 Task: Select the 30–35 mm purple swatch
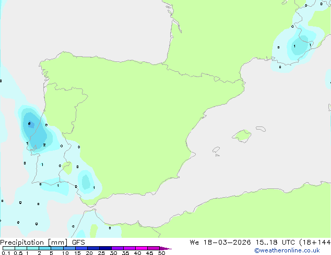[117, 248]
